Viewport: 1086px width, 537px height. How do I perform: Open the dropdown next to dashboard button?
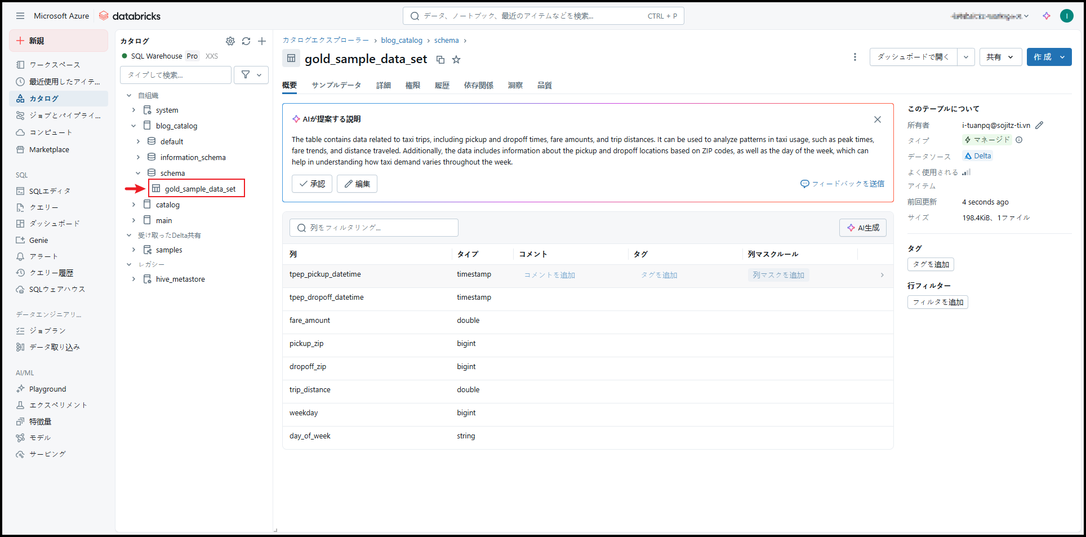click(965, 57)
